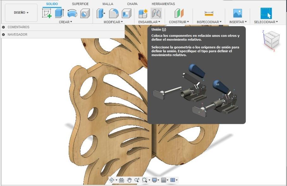Click the Measure ruler icon
The width and height of the screenshot is (287, 186).
coord(209,13)
